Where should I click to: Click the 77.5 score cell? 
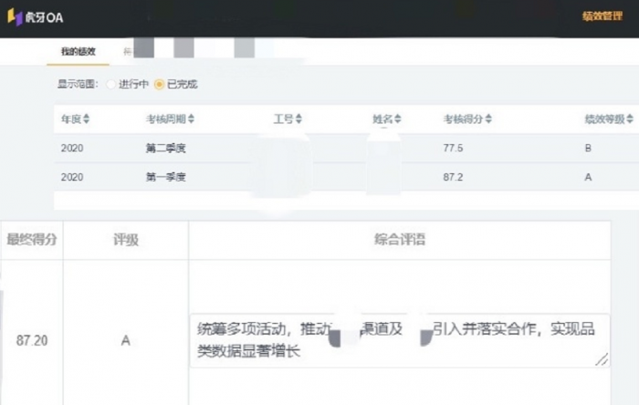(x=453, y=148)
